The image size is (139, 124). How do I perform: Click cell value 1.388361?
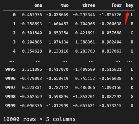[85, 42]
